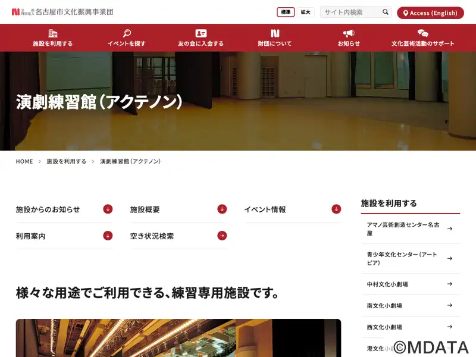Screen dimensions: 476x357
Task: Click the speech bubbles icon above 文化芸術活動のサポート
Action: [x=423, y=33]
